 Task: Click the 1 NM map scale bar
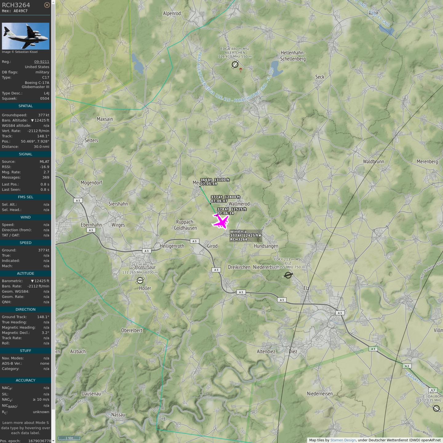point(69,438)
